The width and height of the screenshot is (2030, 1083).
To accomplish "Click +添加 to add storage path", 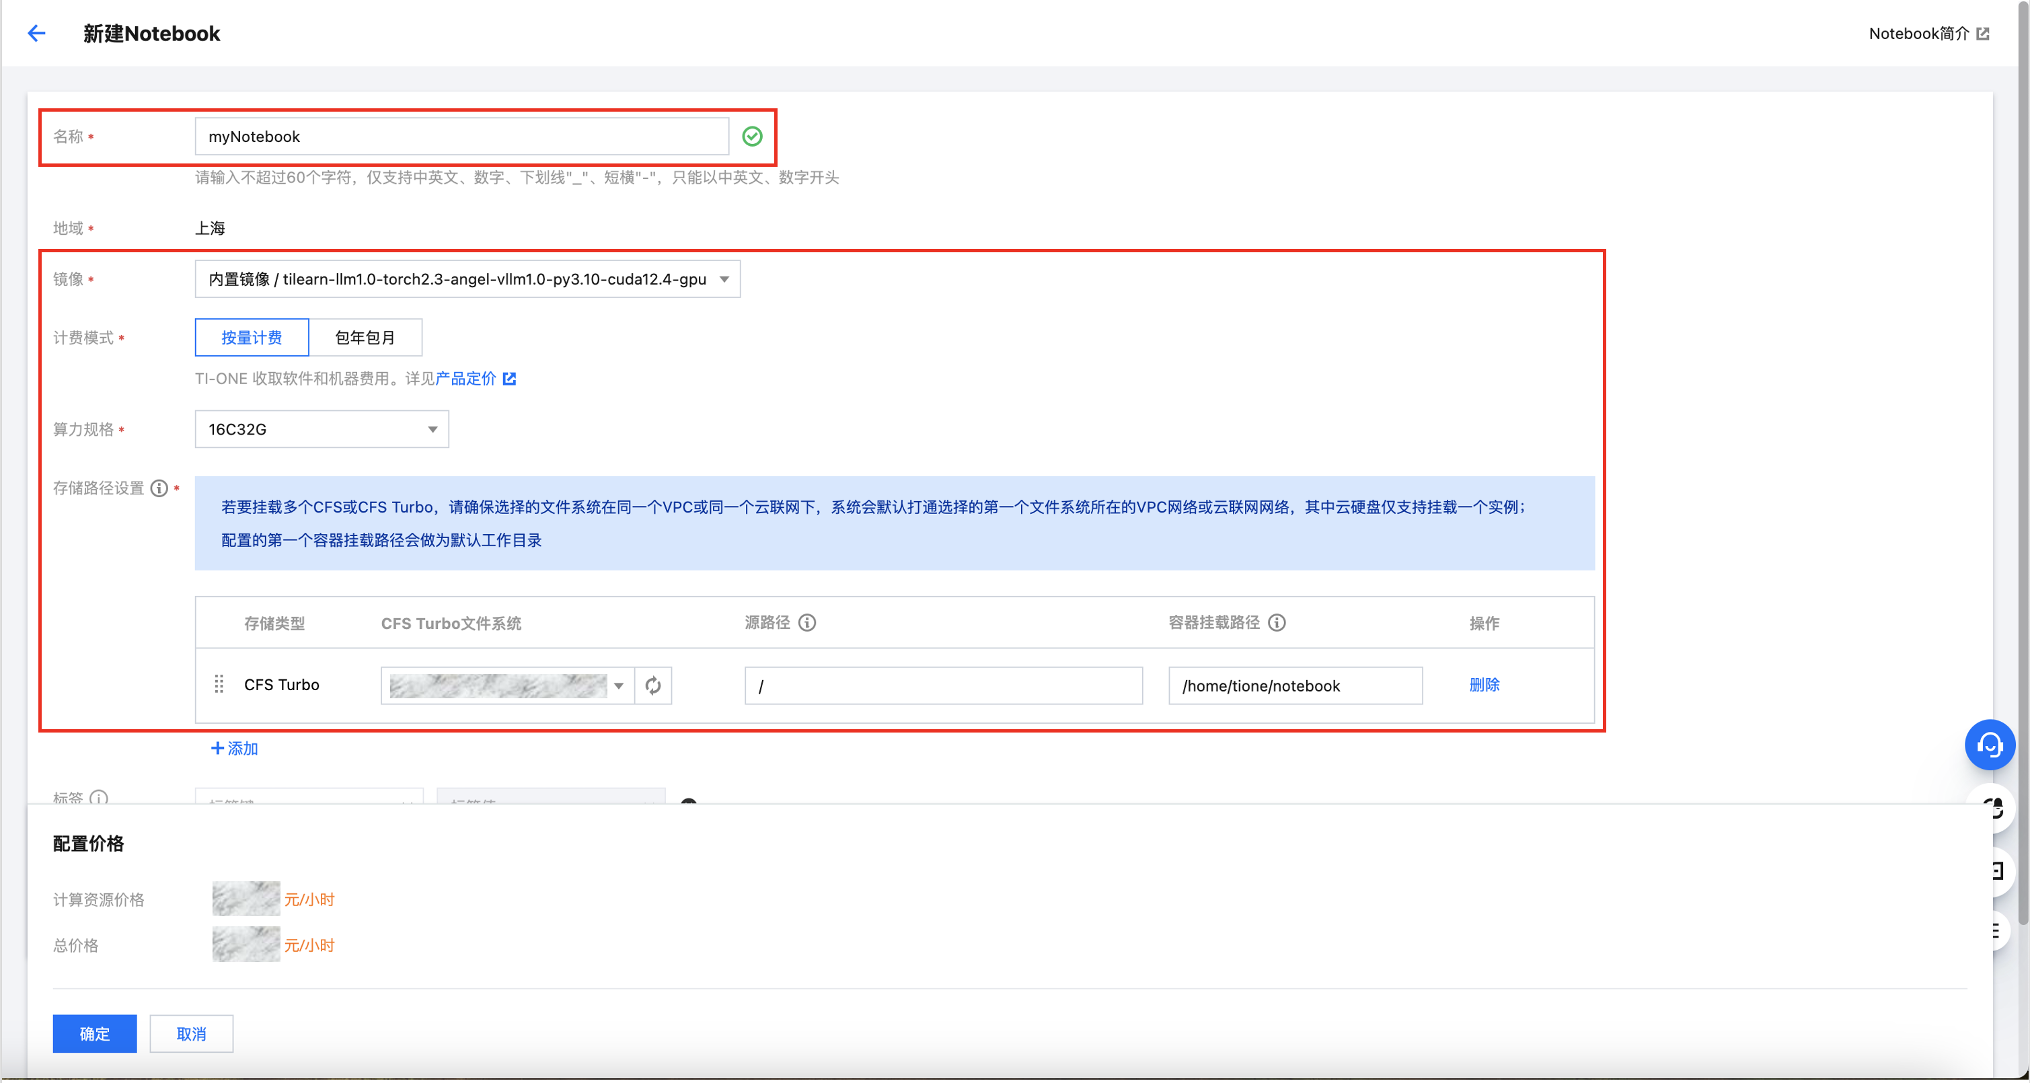I will pyautogui.click(x=235, y=749).
